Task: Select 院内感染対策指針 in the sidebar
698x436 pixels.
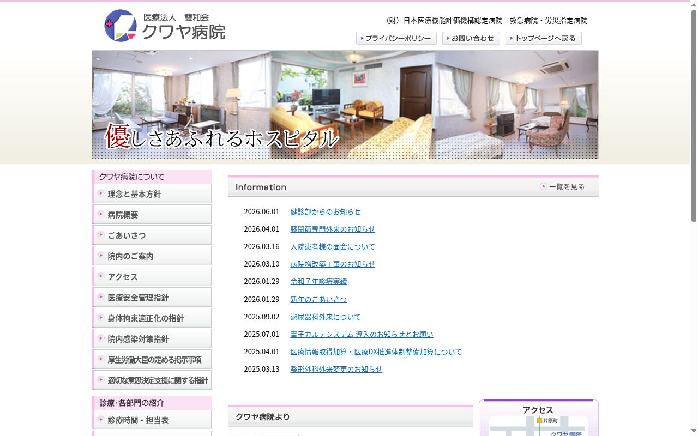Action: [x=152, y=338]
